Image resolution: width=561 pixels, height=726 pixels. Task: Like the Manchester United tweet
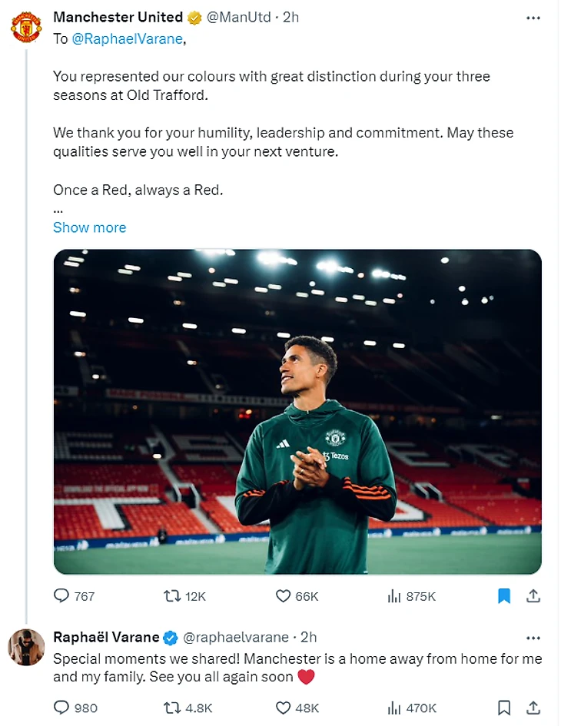[x=284, y=596]
